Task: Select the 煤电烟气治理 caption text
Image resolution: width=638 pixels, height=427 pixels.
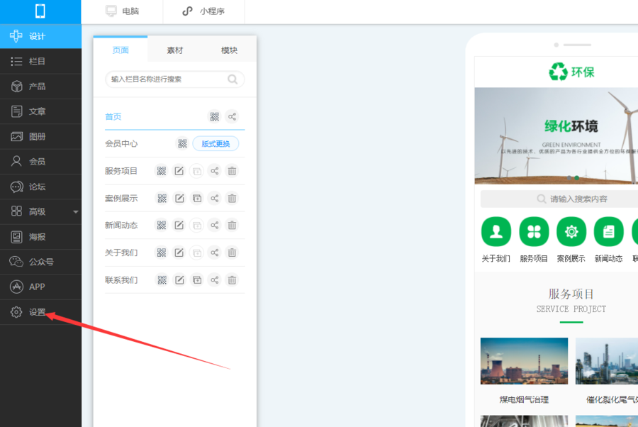Action: [x=524, y=400]
